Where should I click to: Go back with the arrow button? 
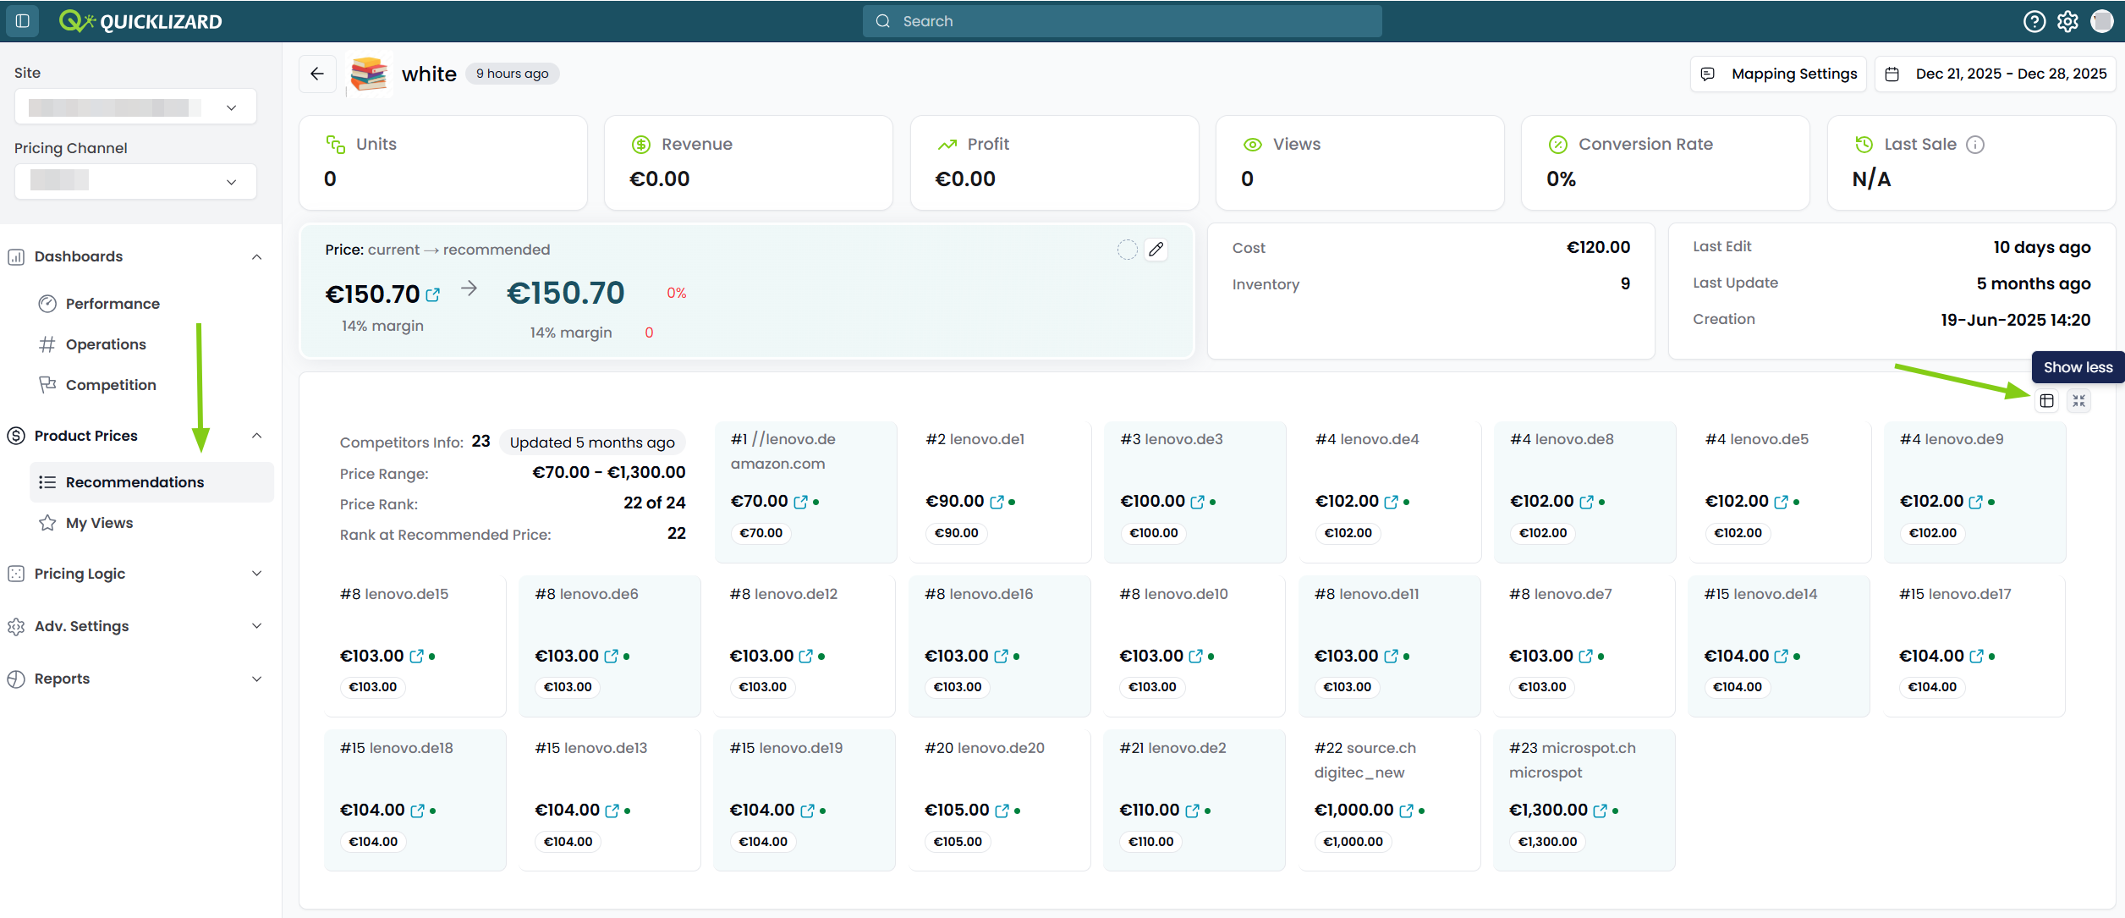[317, 74]
